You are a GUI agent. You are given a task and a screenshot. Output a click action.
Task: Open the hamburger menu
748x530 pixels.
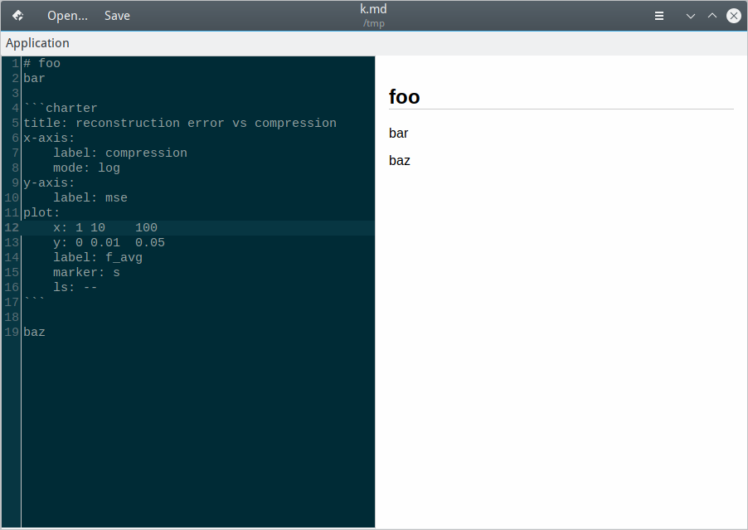pos(659,16)
